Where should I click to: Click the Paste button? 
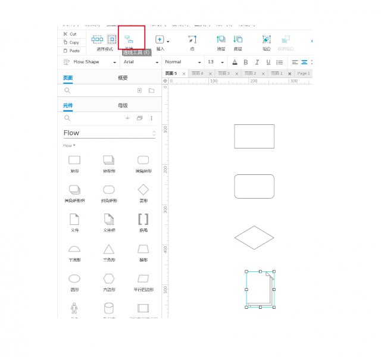[x=71, y=51]
